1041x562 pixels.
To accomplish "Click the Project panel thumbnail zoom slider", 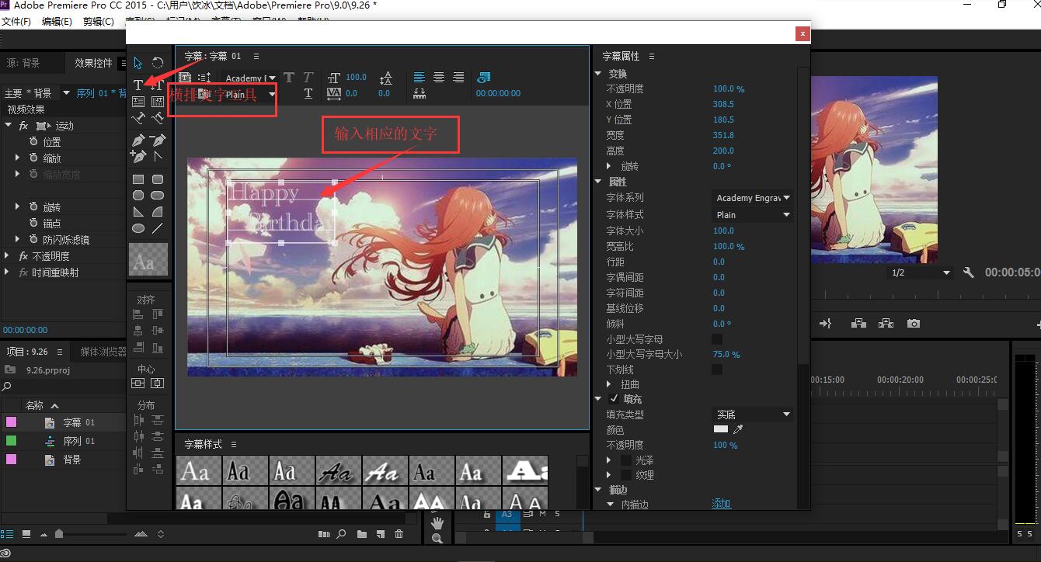I will 59,534.
